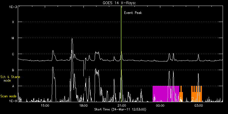Click the 18:00 time tick label

pos(83,105)
